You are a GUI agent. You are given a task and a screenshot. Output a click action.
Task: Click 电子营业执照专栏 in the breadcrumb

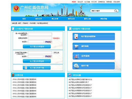click(43, 23)
